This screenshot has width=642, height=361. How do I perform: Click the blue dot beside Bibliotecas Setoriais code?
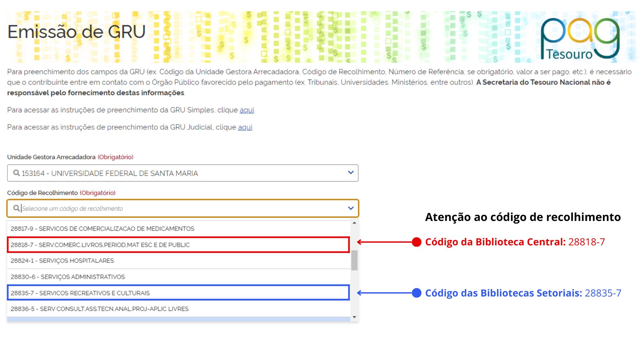pos(416,293)
